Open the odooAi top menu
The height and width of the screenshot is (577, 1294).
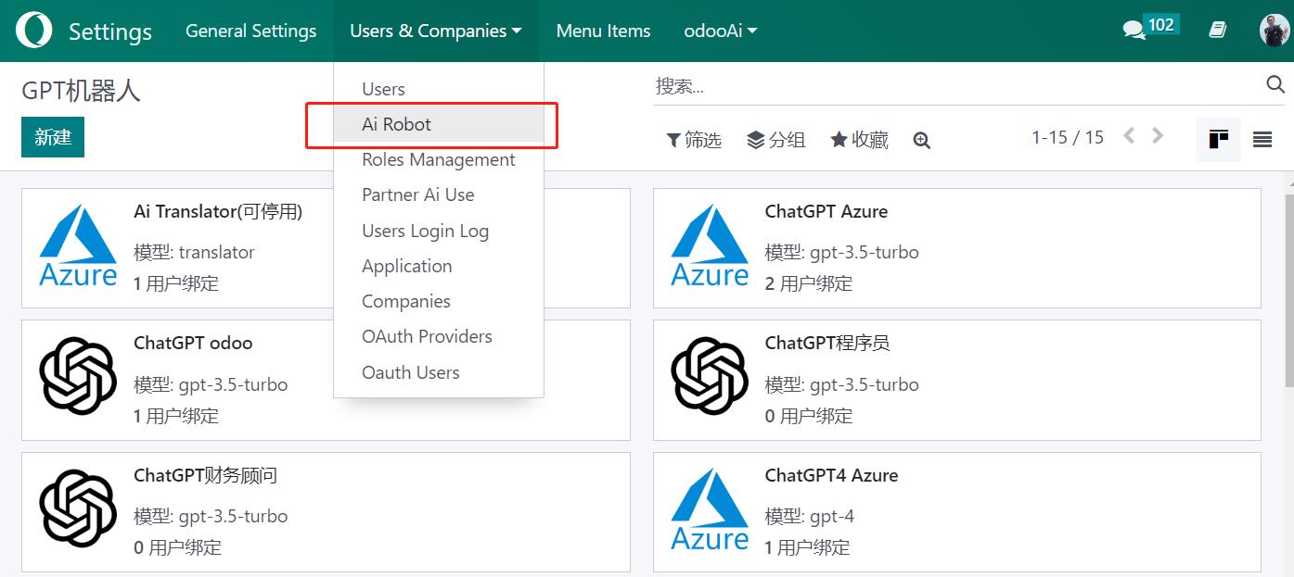(x=720, y=31)
